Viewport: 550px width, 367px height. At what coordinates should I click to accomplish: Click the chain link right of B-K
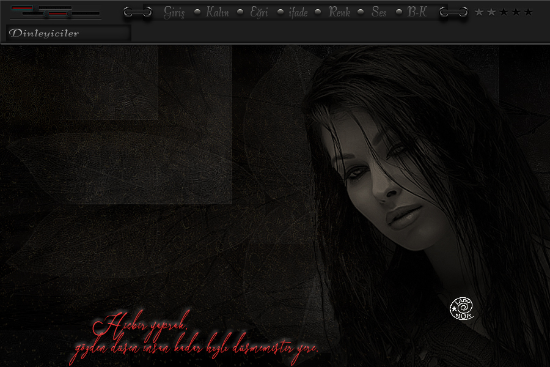pos(454,12)
